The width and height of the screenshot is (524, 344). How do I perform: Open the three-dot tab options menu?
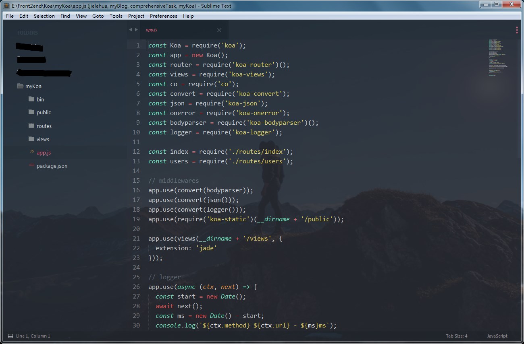(517, 30)
